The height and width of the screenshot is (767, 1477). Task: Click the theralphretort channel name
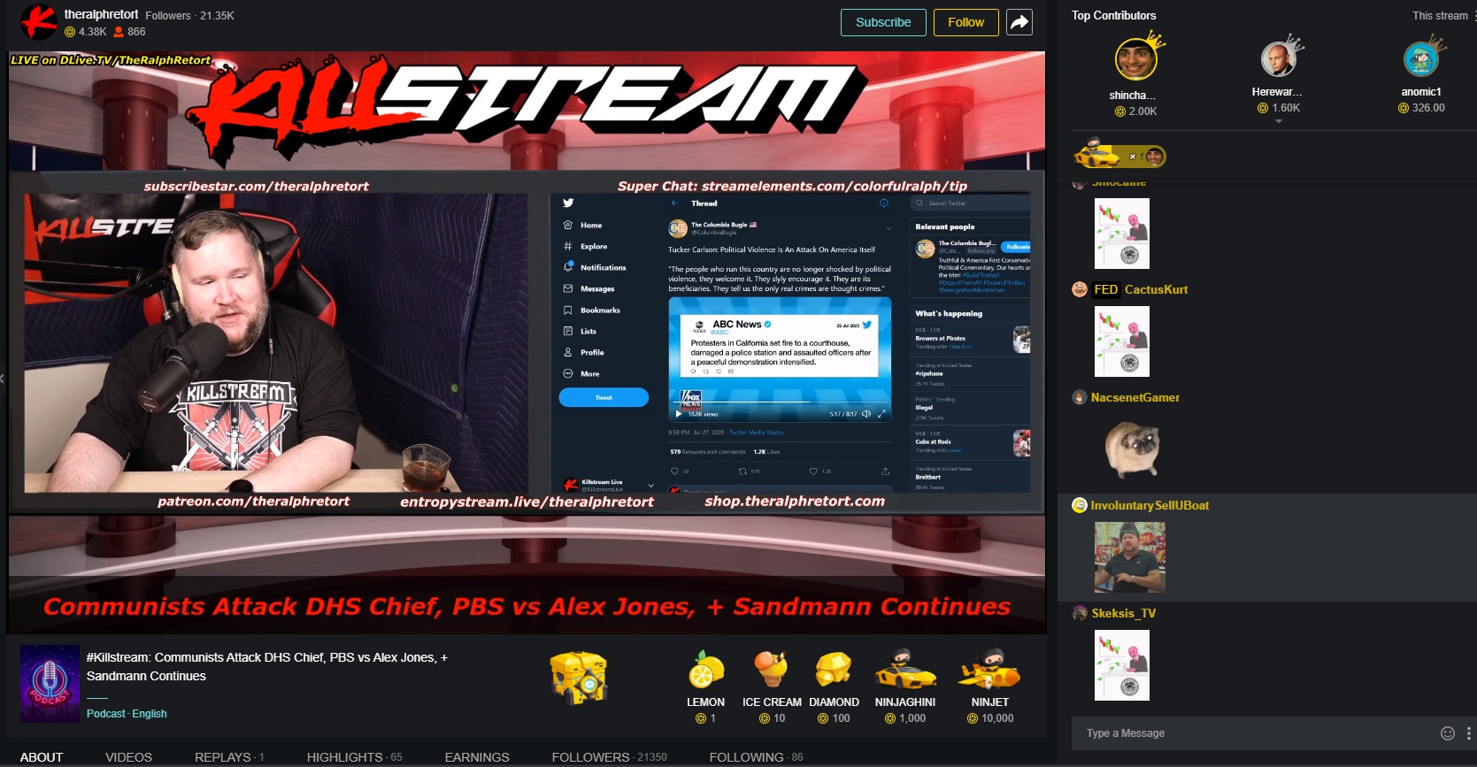click(x=101, y=14)
